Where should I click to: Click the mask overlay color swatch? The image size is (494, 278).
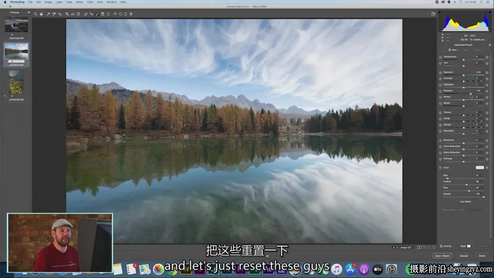[x=469, y=246]
